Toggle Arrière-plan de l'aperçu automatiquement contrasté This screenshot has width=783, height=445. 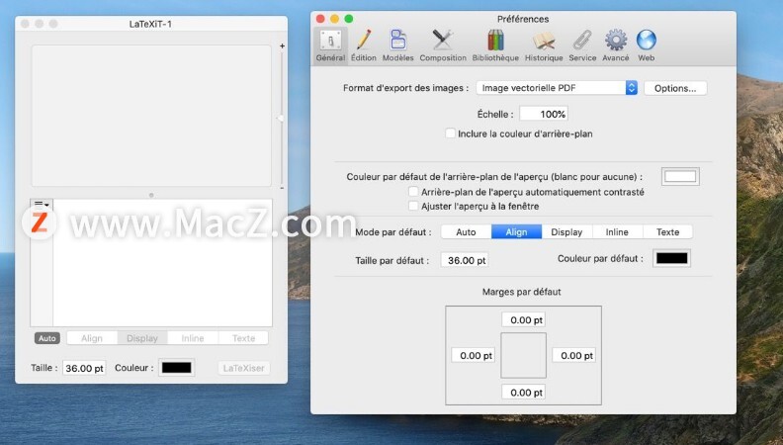413,191
